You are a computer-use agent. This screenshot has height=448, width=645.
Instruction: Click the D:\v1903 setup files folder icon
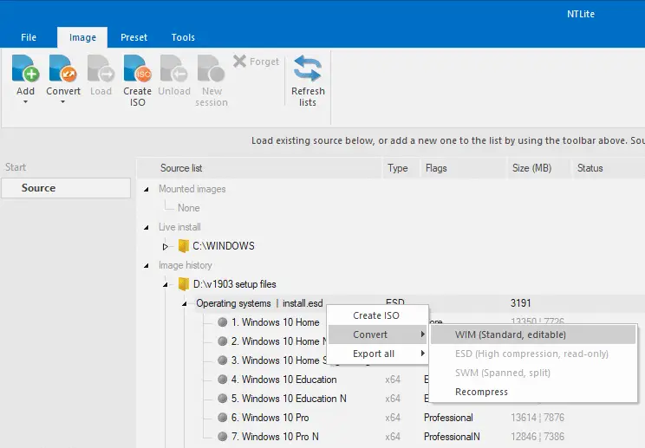tap(184, 284)
